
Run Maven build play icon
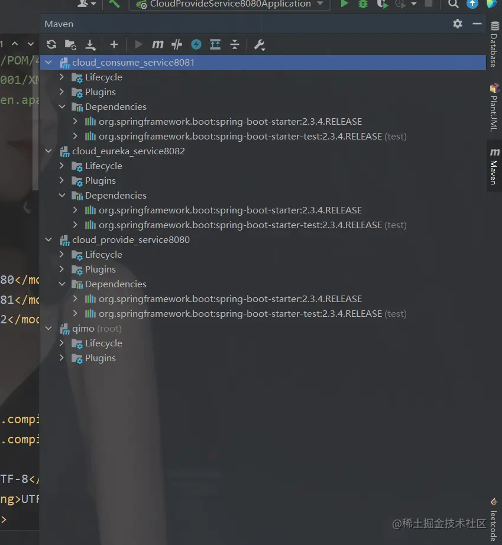pyautogui.click(x=138, y=44)
